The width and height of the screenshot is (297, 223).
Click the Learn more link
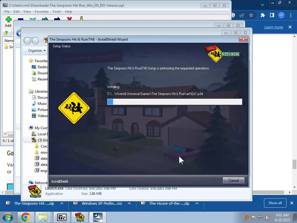274,27
